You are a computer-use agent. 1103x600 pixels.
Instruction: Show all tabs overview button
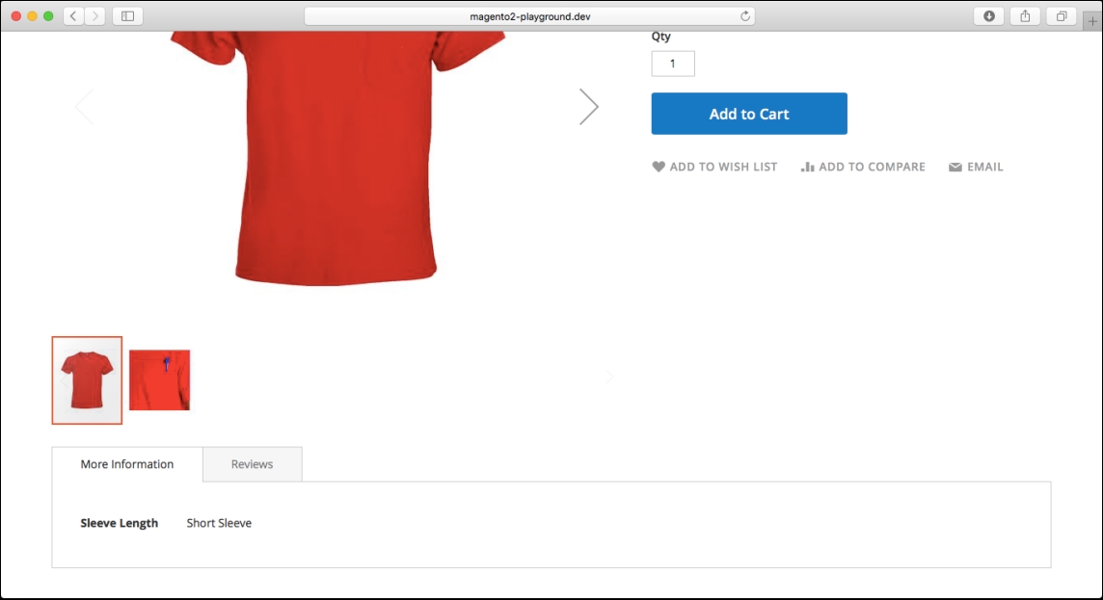[x=1061, y=16]
